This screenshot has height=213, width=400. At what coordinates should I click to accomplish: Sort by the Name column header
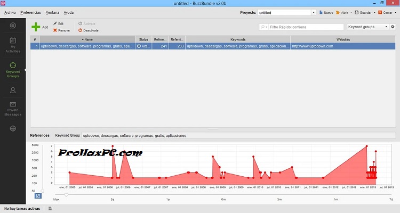(x=87, y=39)
